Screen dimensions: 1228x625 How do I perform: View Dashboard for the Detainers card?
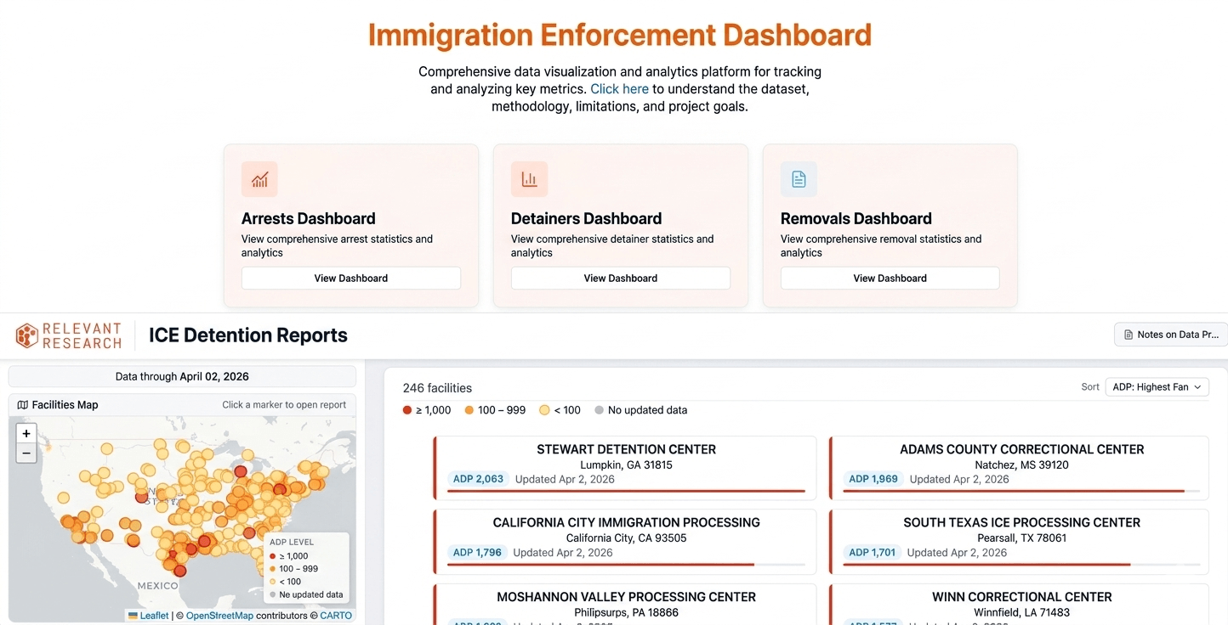coord(621,279)
